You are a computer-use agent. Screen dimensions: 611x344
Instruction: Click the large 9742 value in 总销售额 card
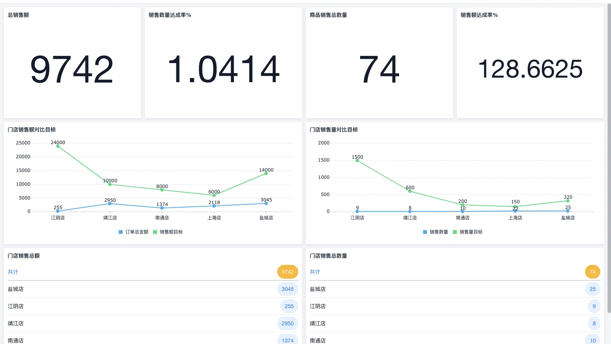72,69
